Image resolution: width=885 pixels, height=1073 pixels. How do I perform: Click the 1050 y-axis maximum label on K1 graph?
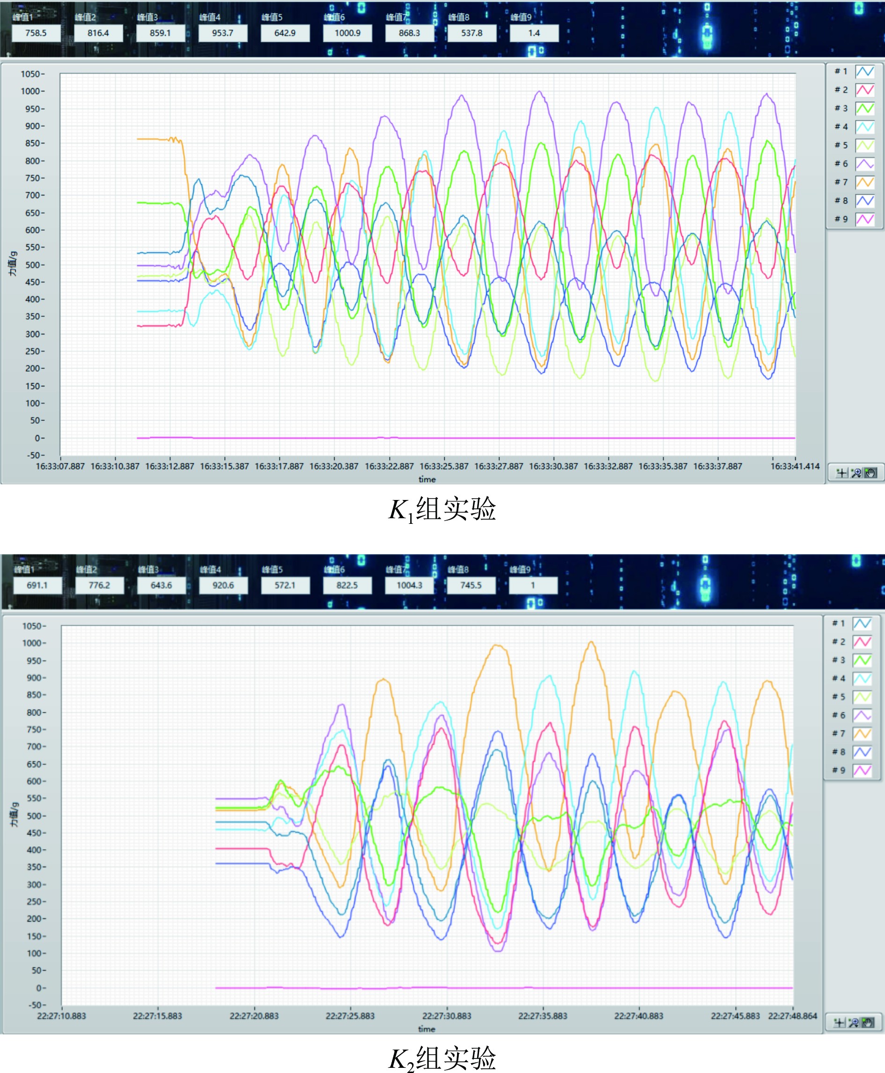point(30,74)
